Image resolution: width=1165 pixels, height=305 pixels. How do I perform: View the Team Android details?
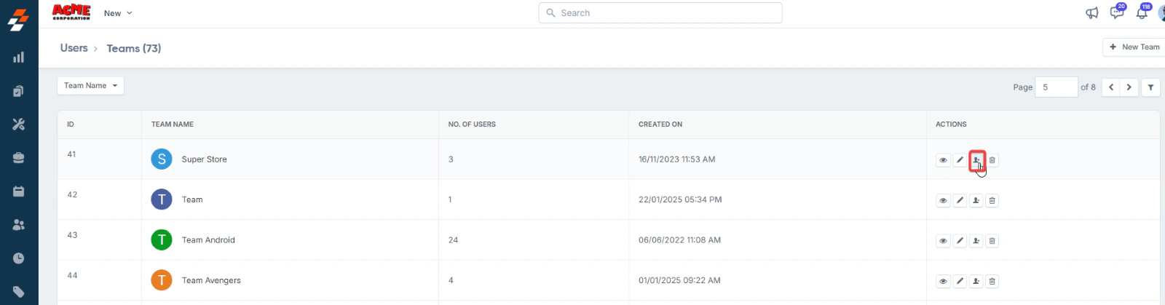(943, 241)
